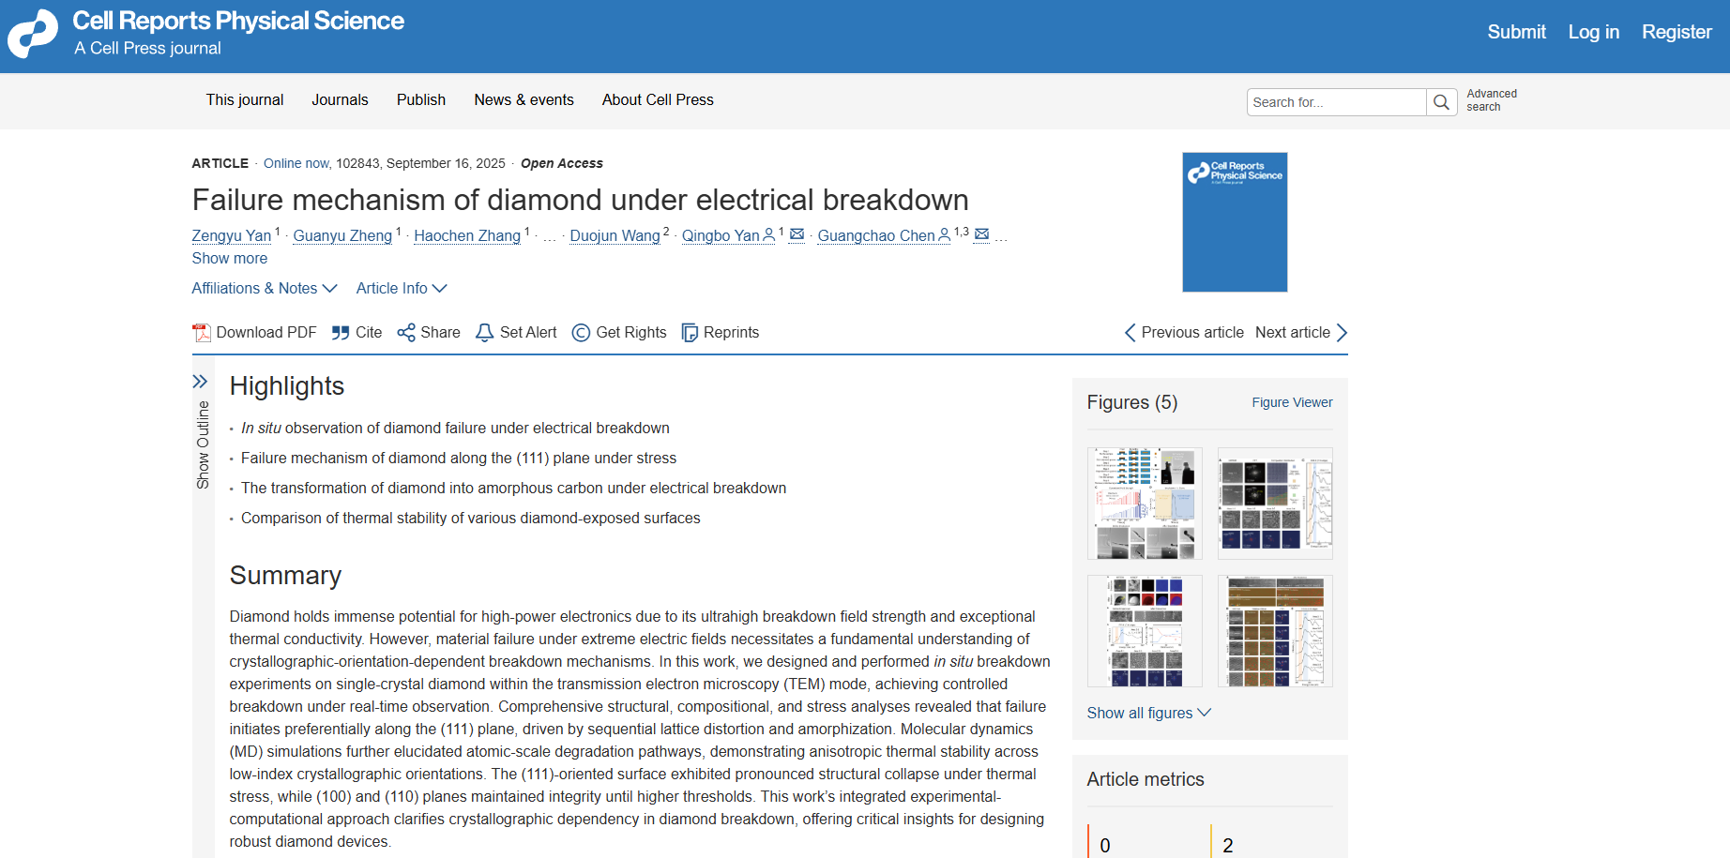
Task: Click the Download PDF icon
Action: pos(202,333)
